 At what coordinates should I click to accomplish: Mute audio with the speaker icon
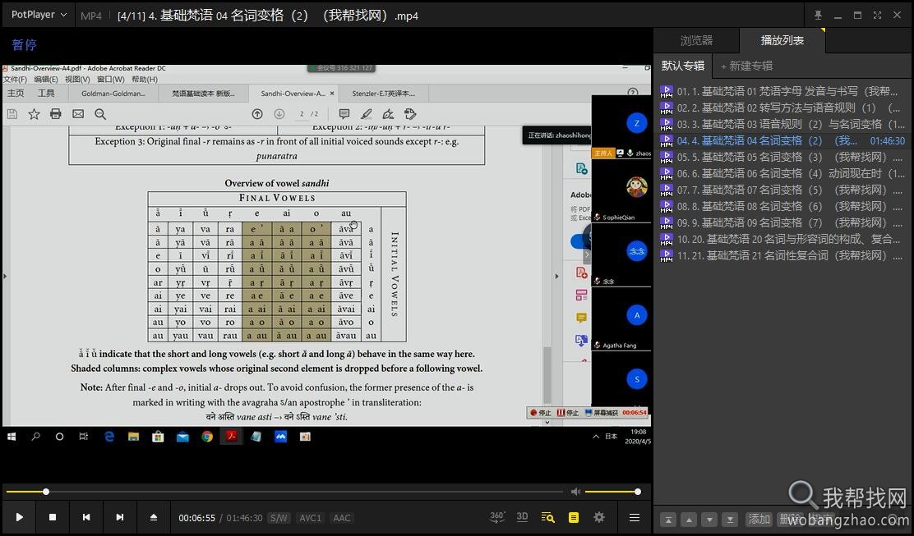(x=576, y=492)
